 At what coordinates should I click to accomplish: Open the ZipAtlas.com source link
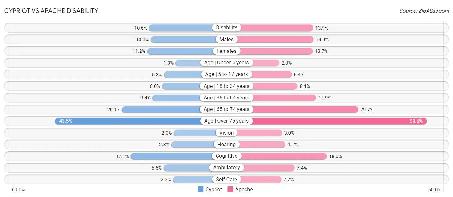[x=434, y=11]
